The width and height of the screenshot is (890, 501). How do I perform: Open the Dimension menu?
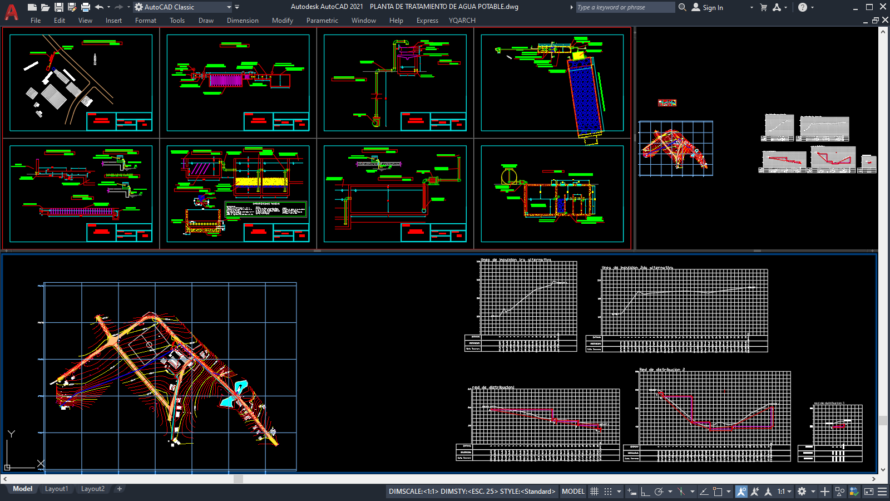coord(243,21)
